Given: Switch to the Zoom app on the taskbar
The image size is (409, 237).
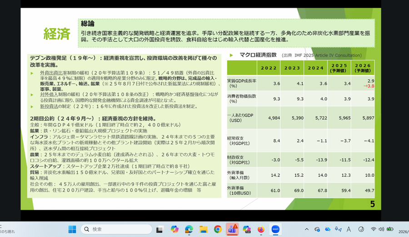Looking at the screenshot, I should tap(275, 229).
